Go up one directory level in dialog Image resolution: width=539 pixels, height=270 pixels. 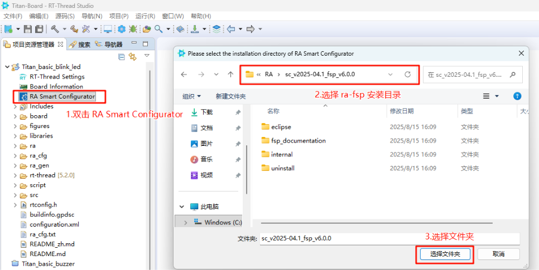tap(230, 74)
